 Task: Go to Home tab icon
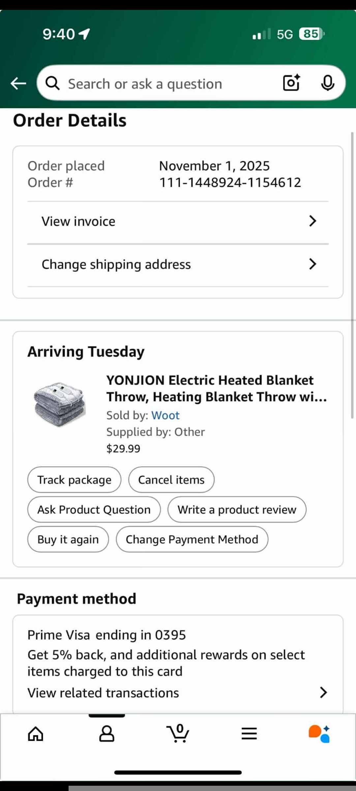[36, 734]
